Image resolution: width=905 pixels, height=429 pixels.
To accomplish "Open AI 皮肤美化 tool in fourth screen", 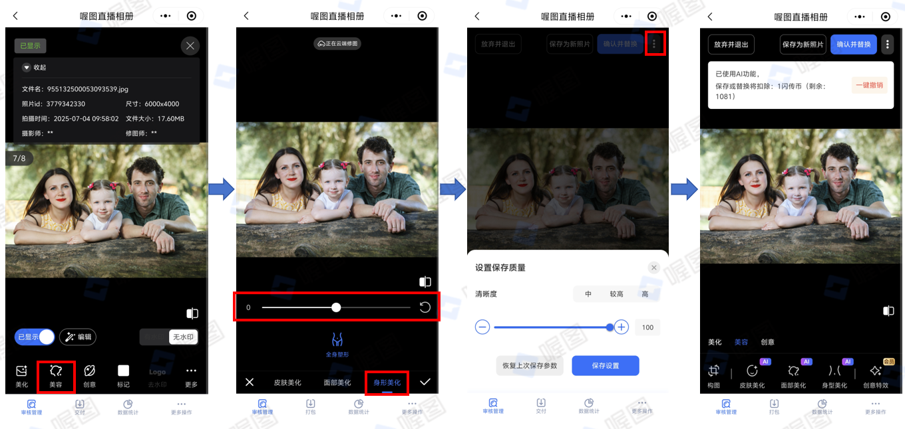I will 753,376.
